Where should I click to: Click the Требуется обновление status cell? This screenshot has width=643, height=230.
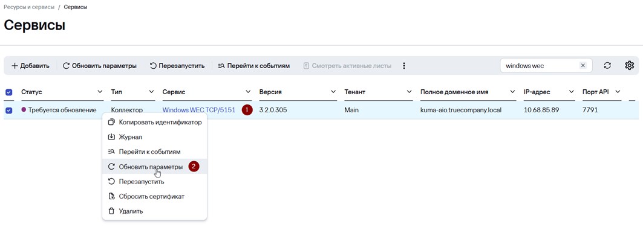pyautogui.click(x=59, y=110)
